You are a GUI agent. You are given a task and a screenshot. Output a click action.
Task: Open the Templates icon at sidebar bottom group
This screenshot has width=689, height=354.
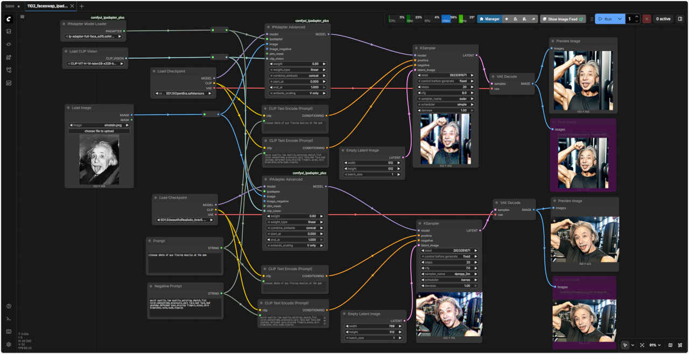point(9,83)
